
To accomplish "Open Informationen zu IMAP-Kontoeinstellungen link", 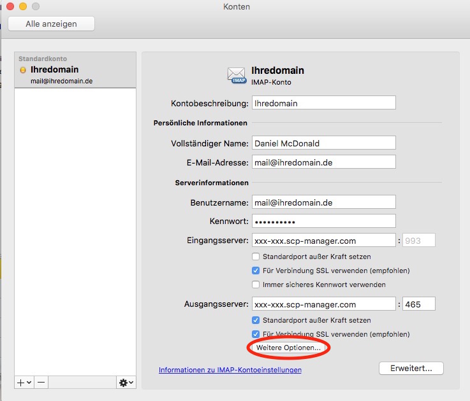I will (230, 370).
